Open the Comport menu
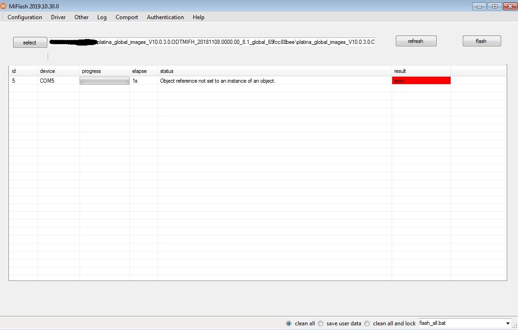Viewport: 518px width, 330px height. pyautogui.click(x=127, y=17)
